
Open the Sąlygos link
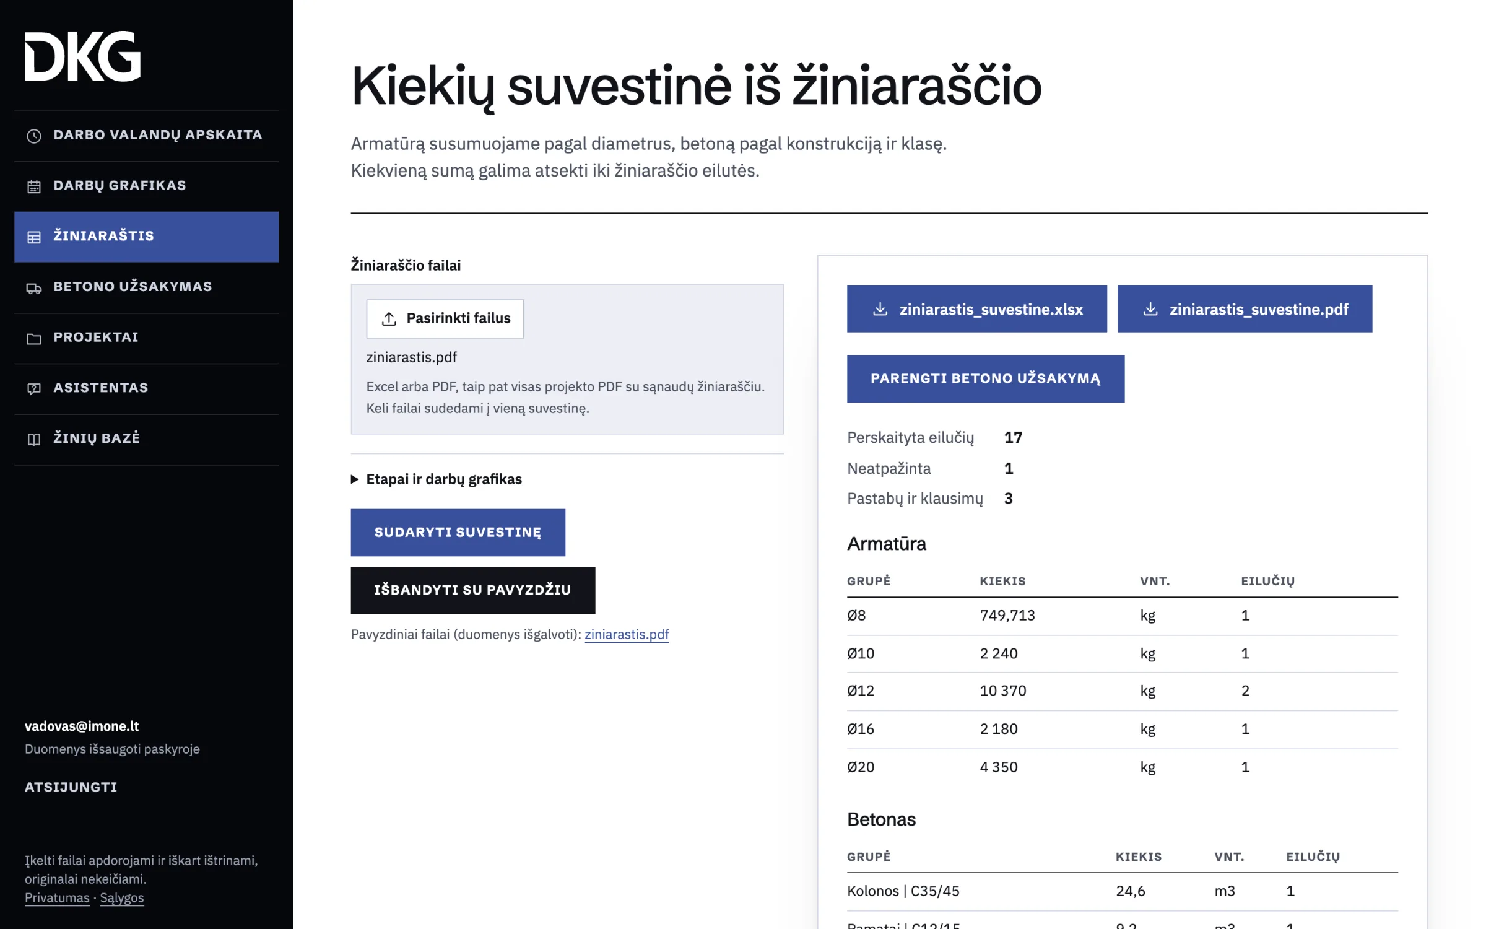[121, 897]
